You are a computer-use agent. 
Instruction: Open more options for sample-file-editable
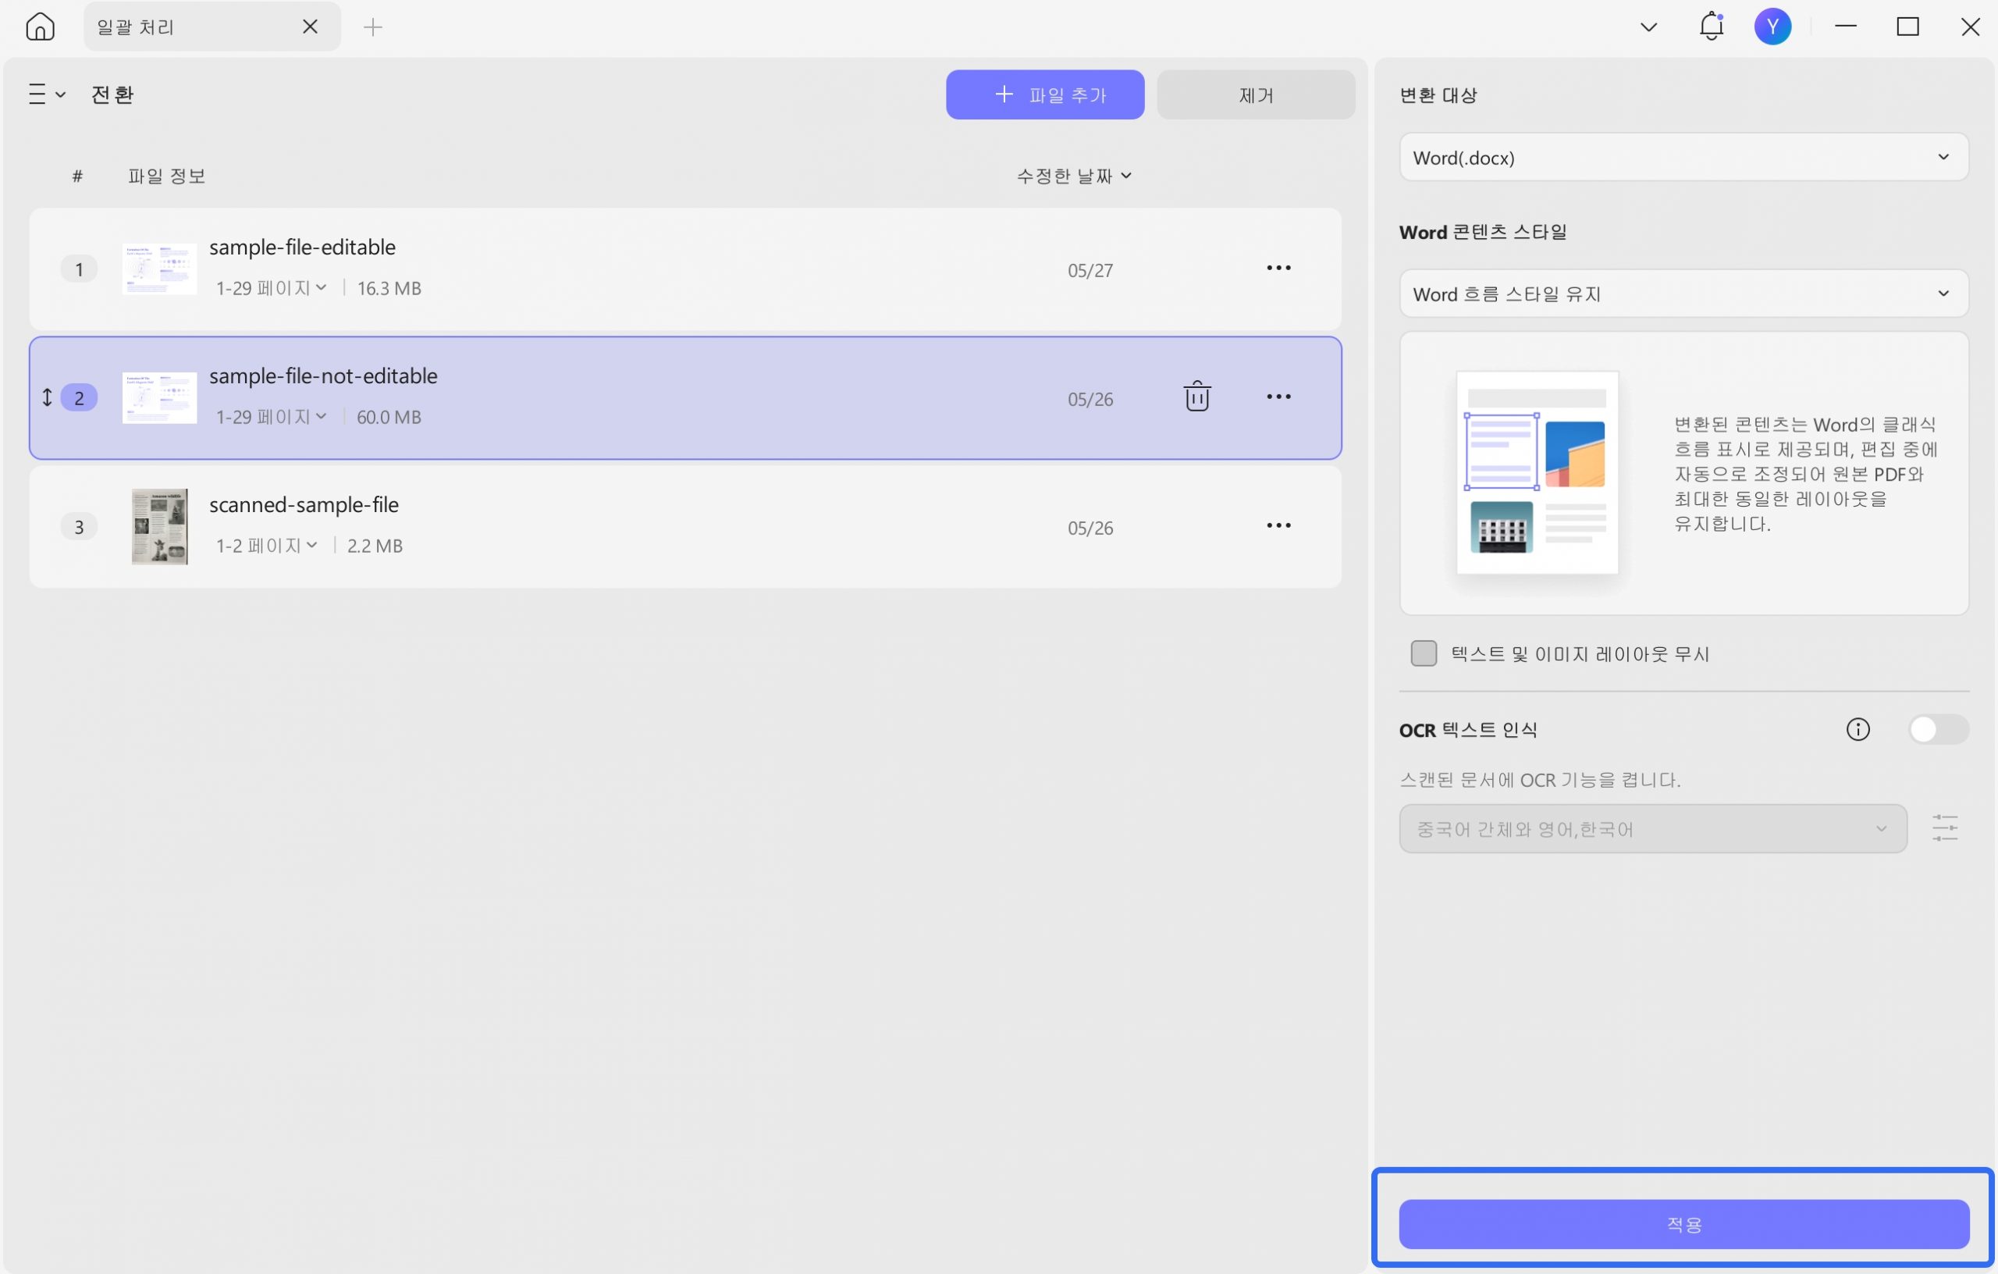[x=1278, y=268]
